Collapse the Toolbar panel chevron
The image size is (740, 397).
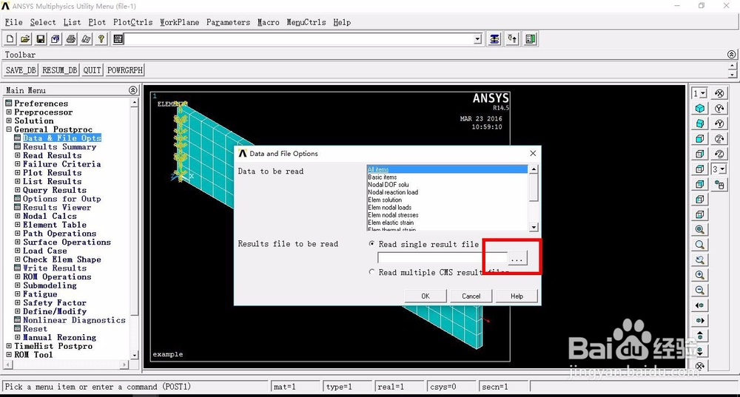tap(731, 54)
